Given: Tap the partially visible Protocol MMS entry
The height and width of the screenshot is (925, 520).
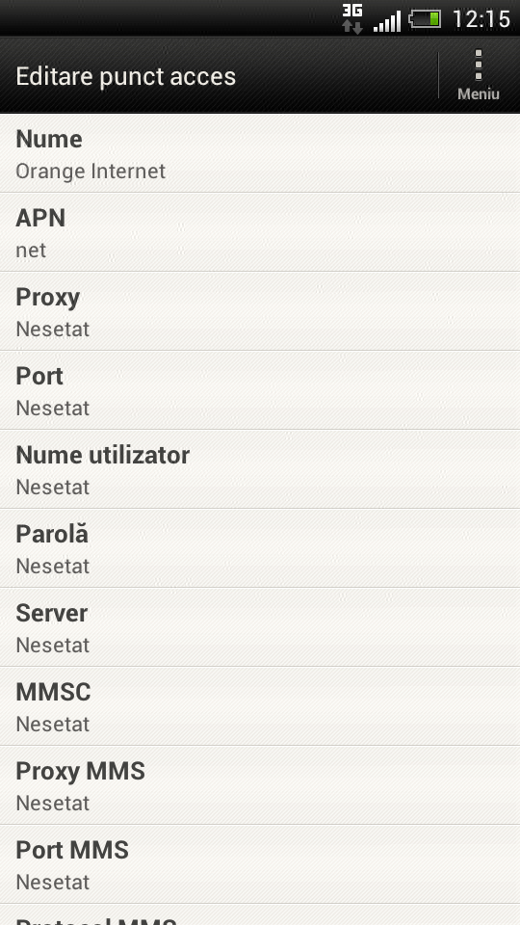Looking at the screenshot, I should [x=260, y=915].
